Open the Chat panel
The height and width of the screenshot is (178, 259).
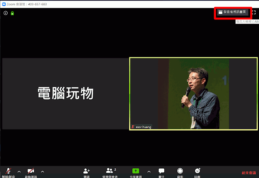coord(161,173)
